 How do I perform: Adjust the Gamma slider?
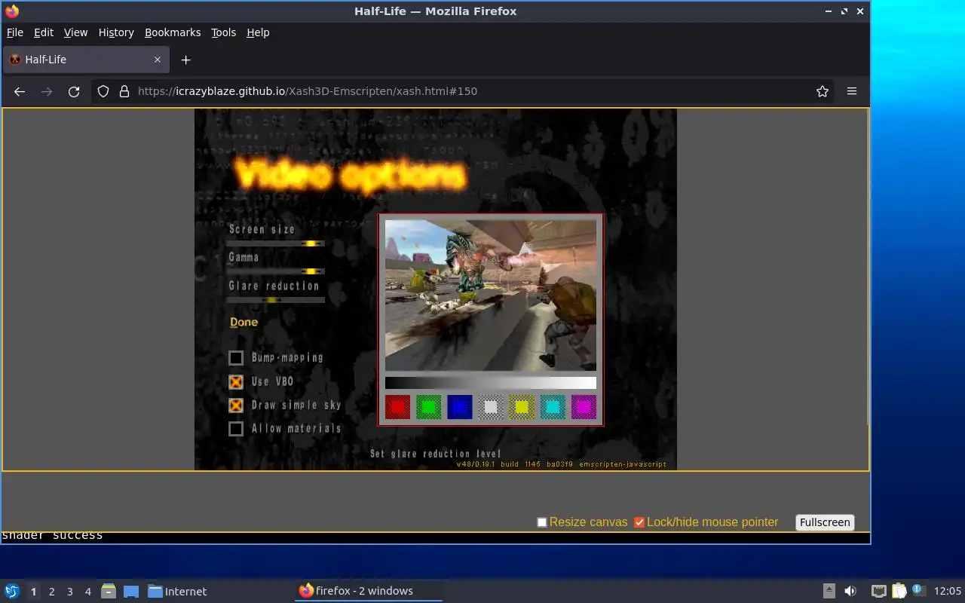276,271
